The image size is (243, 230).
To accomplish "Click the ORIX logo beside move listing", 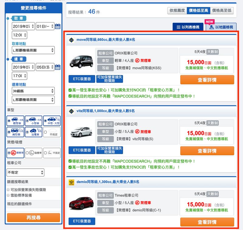I will [71, 40].
